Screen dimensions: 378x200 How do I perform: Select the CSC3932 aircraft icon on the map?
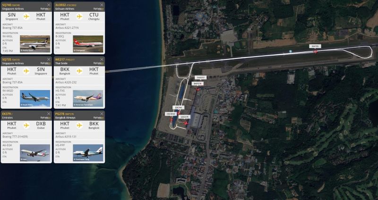(171, 119)
